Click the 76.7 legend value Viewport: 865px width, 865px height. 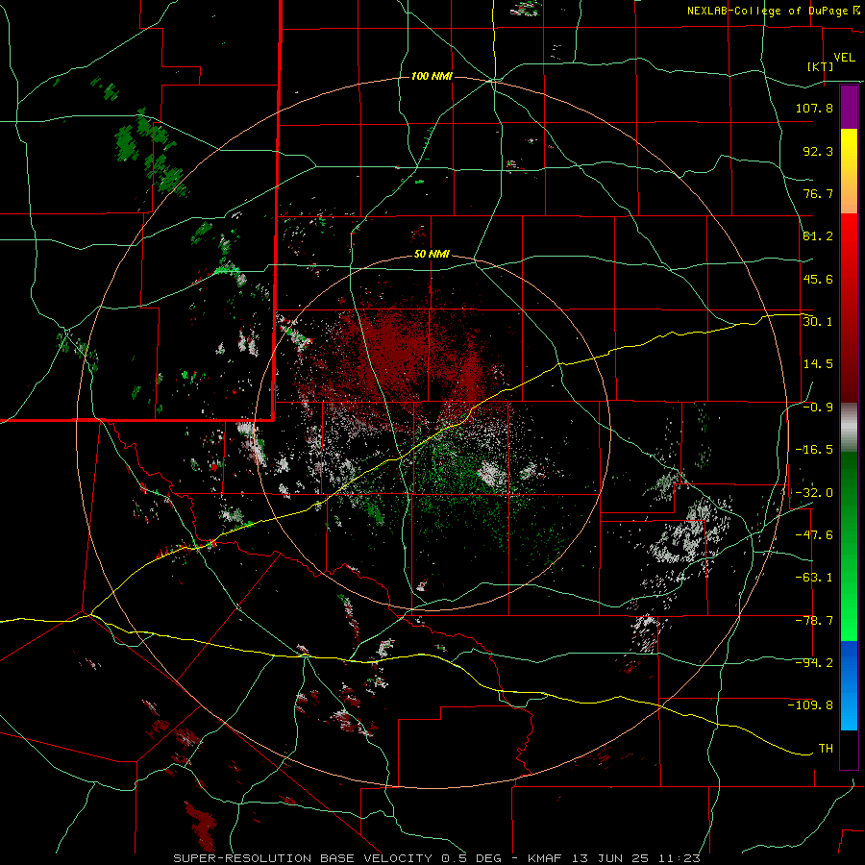[x=818, y=193]
